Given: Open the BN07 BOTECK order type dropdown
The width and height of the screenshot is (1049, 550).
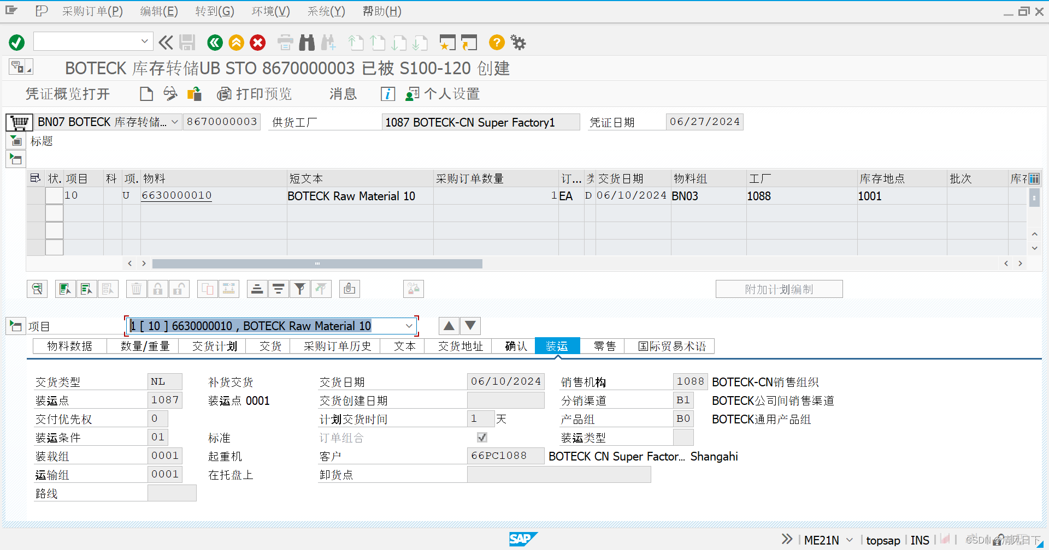Looking at the screenshot, I should pos(175,122).
